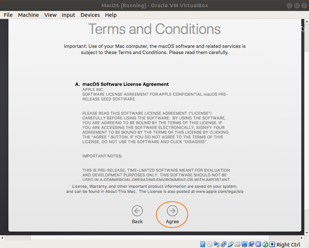Open the Machine menu

[x=29, y=15]
